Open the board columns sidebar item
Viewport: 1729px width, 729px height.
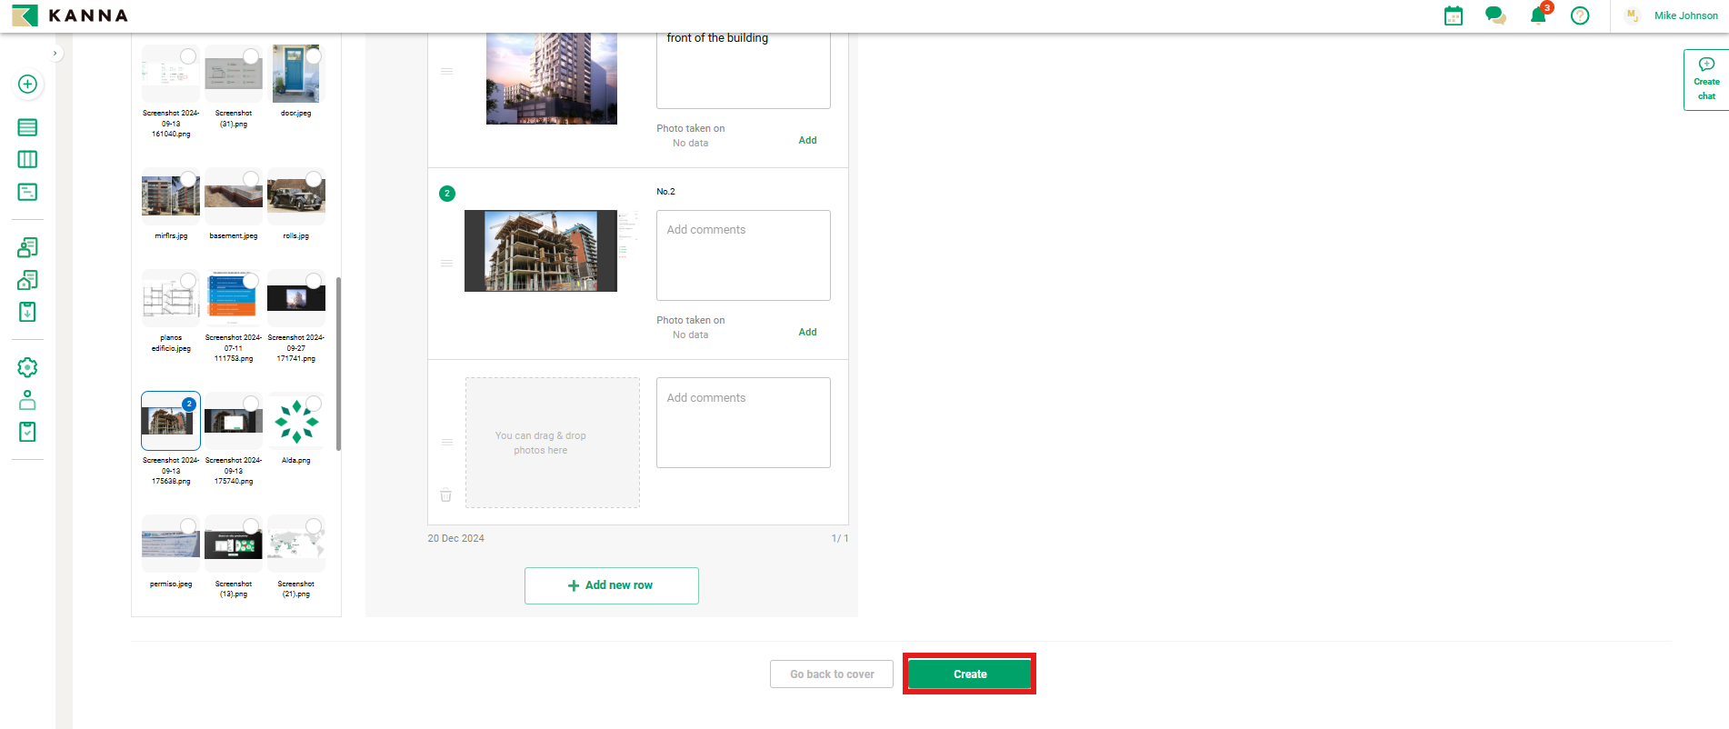point(27,160)
